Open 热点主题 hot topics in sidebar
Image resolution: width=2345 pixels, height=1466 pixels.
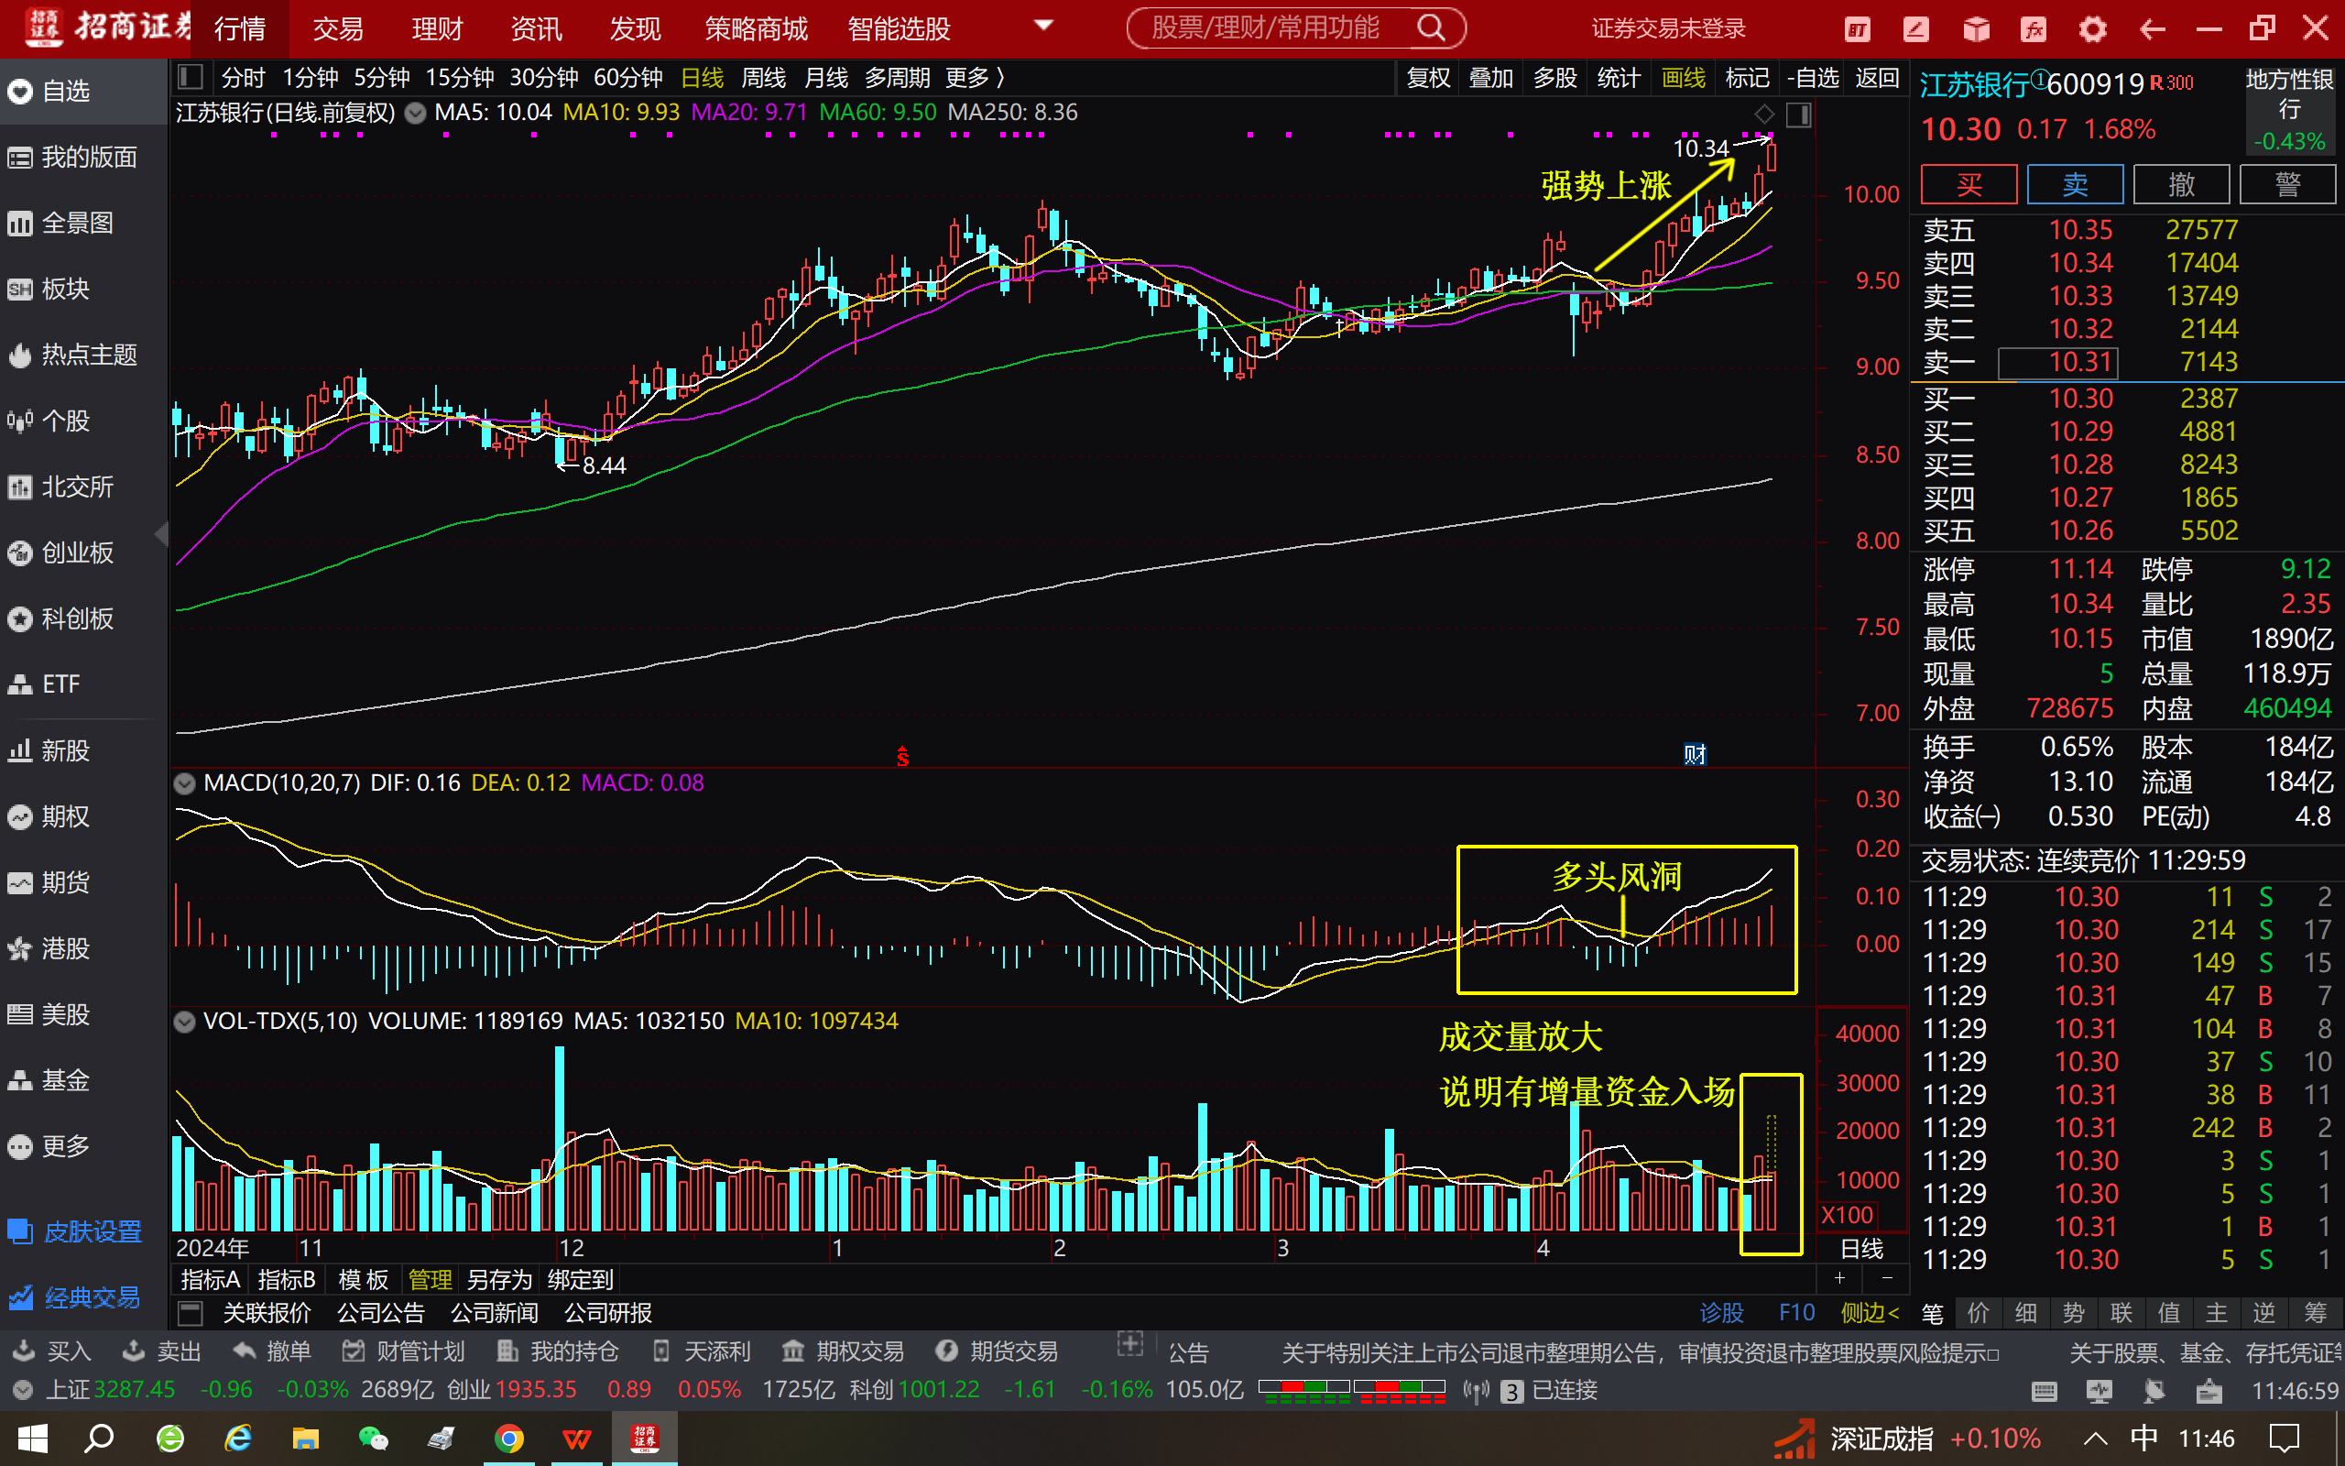point(83,355)
